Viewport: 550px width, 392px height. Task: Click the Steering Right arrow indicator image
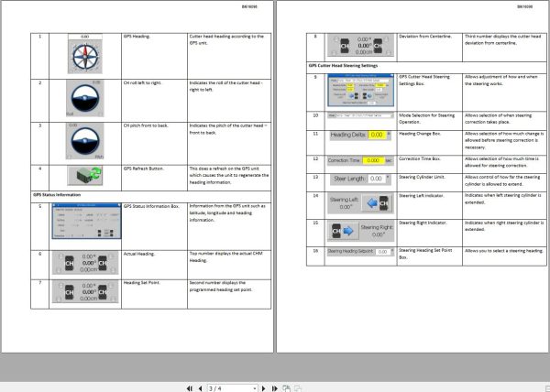360,231
